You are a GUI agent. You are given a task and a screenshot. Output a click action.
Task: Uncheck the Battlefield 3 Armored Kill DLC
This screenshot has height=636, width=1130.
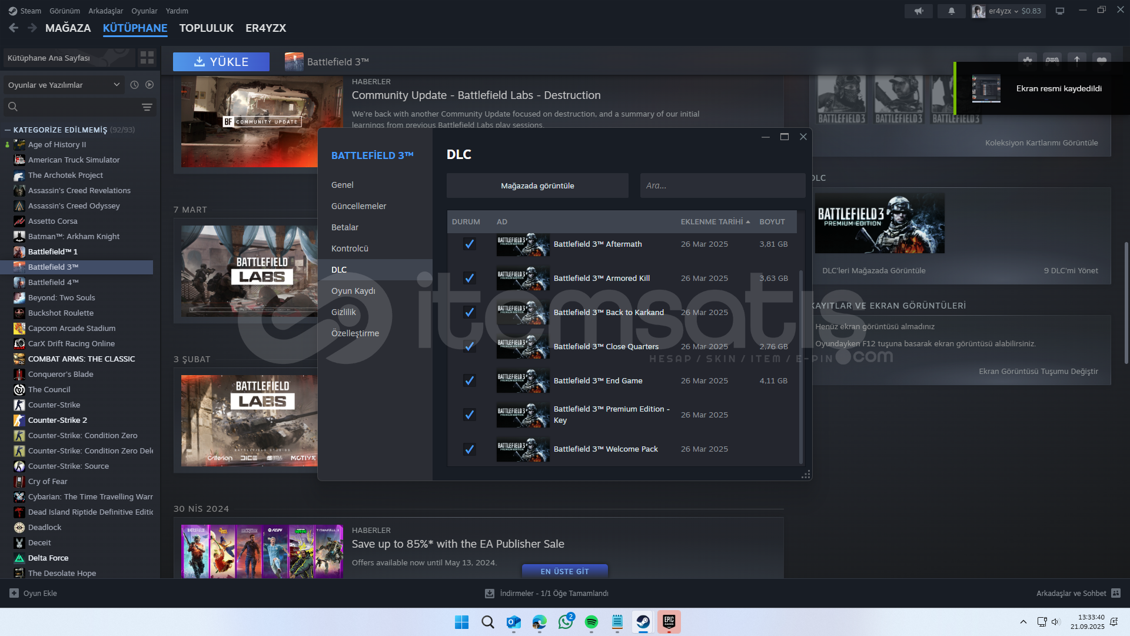469,278
